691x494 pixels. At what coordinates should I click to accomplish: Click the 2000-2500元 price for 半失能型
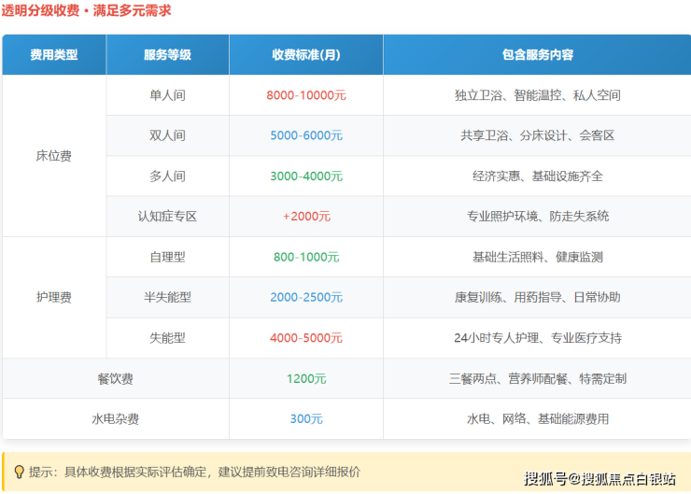pos(306,297)
